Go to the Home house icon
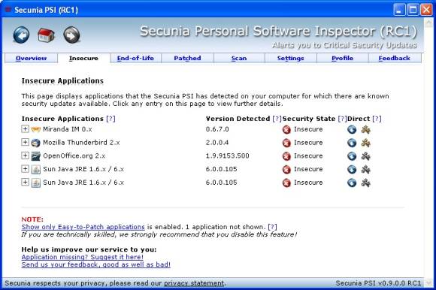Image resolution: width=436 pixels, height=290 pixels. 46,35
